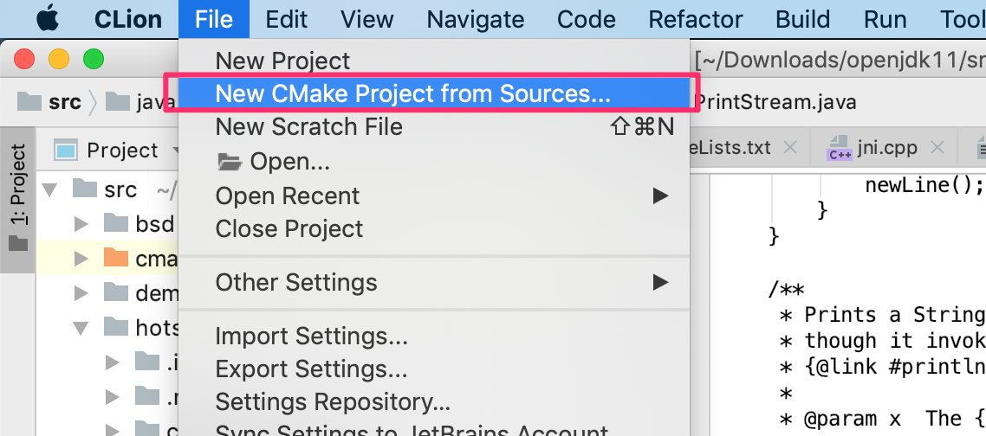Toggle the 1: Project tool window strip
Viewport: 986px width, 436px height.
click(x=17, y=196)
